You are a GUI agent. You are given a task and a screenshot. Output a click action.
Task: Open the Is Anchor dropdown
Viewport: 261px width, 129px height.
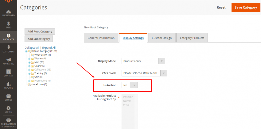click(x=130, y=85)
